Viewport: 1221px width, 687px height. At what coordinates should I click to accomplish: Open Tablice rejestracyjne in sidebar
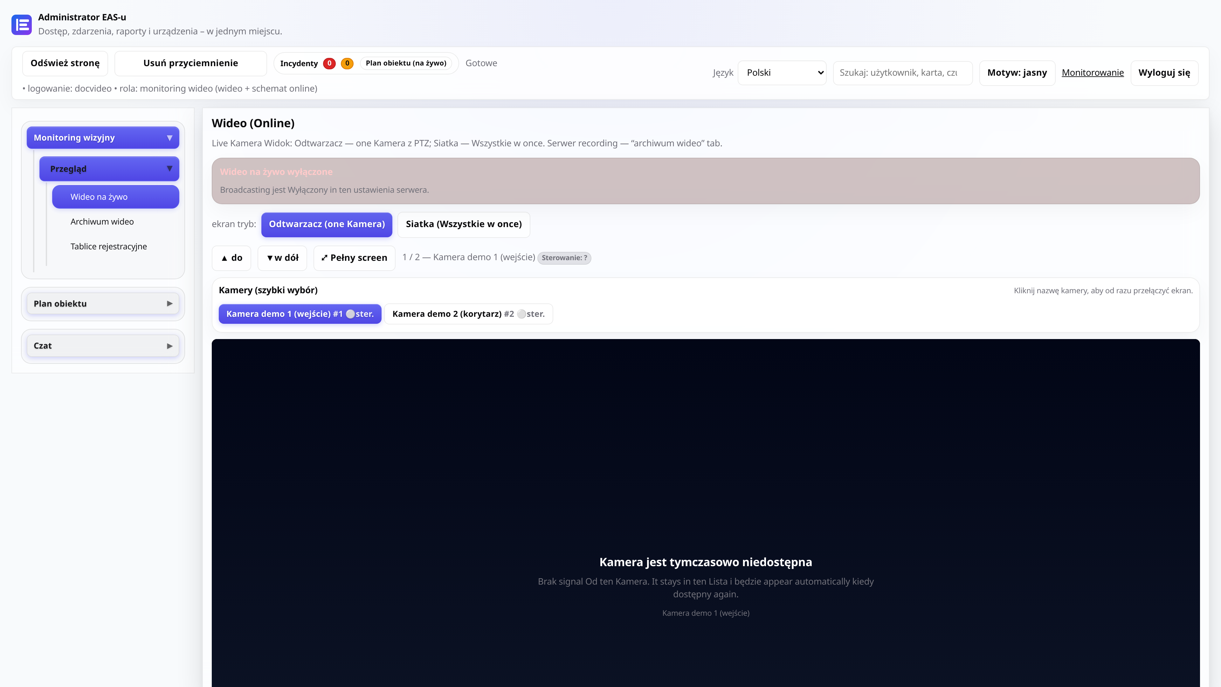click(x=108, y=246)
